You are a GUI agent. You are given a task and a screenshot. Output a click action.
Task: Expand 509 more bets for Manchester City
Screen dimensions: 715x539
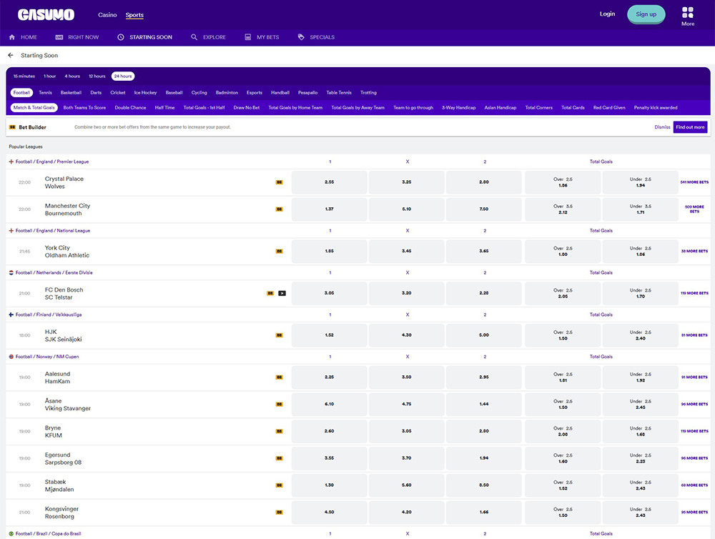coord(694,209)
